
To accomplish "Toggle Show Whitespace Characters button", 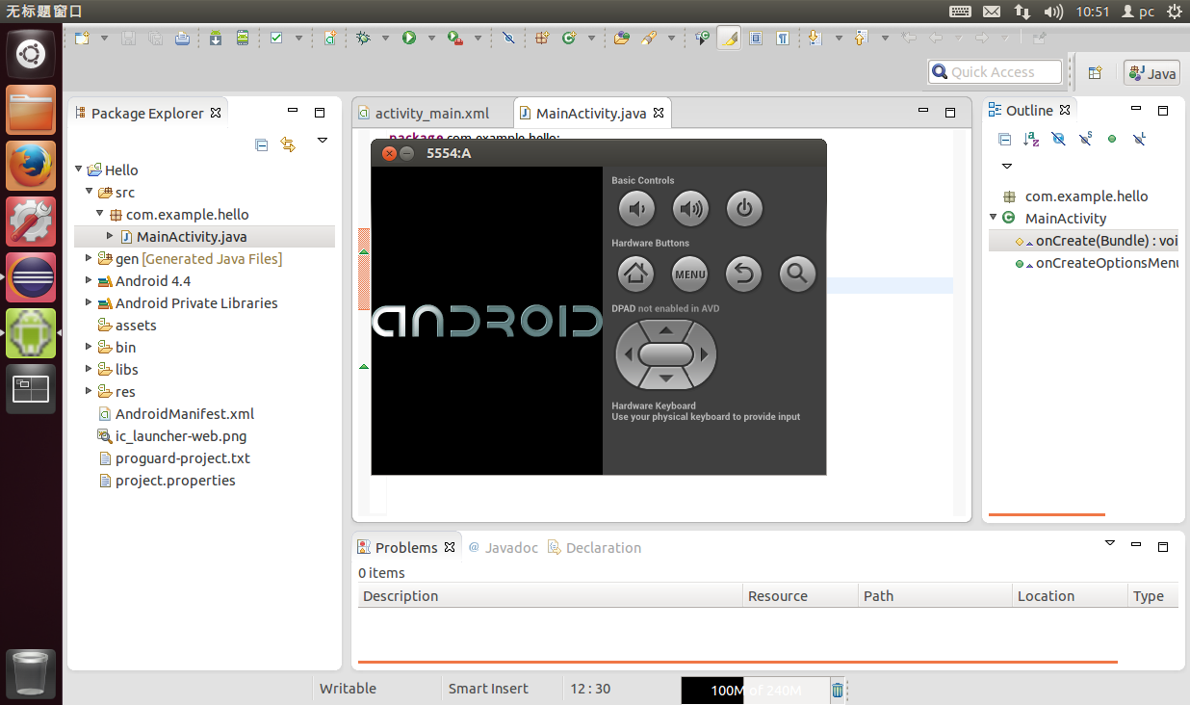I will (x=783, y=39).
